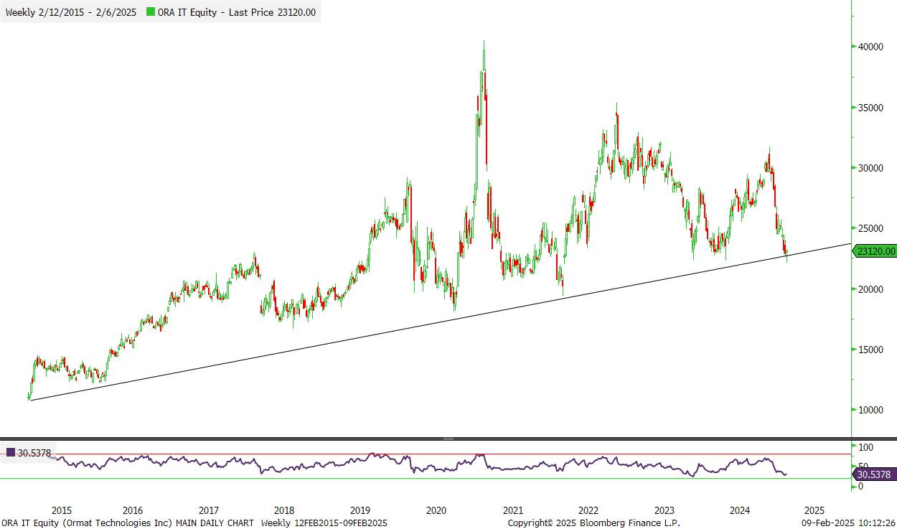897x529 pixels.
Task: Click the 2019 year label on time axis
Action: (x=360, y=510)
